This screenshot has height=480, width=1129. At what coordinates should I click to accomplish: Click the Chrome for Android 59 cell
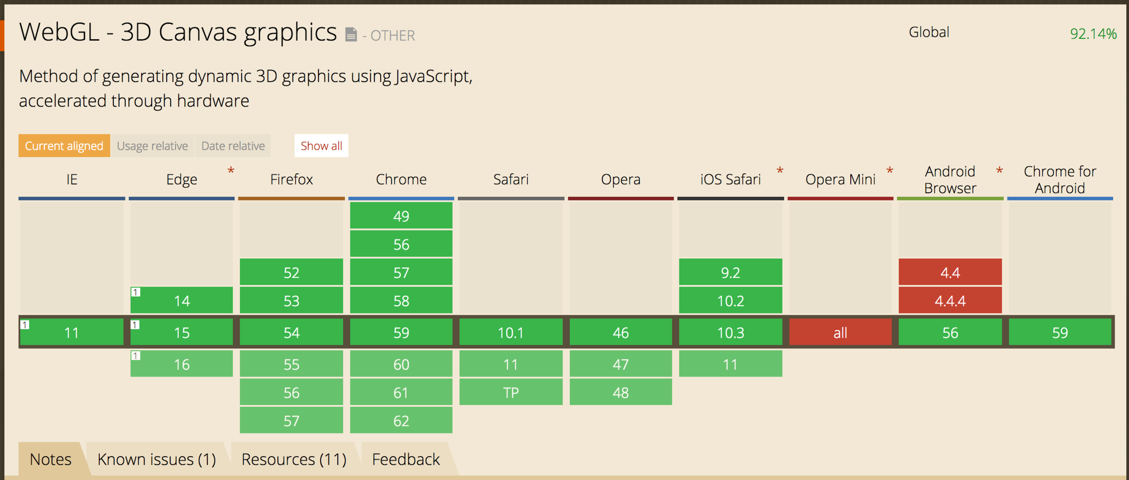pos(1060,332)
